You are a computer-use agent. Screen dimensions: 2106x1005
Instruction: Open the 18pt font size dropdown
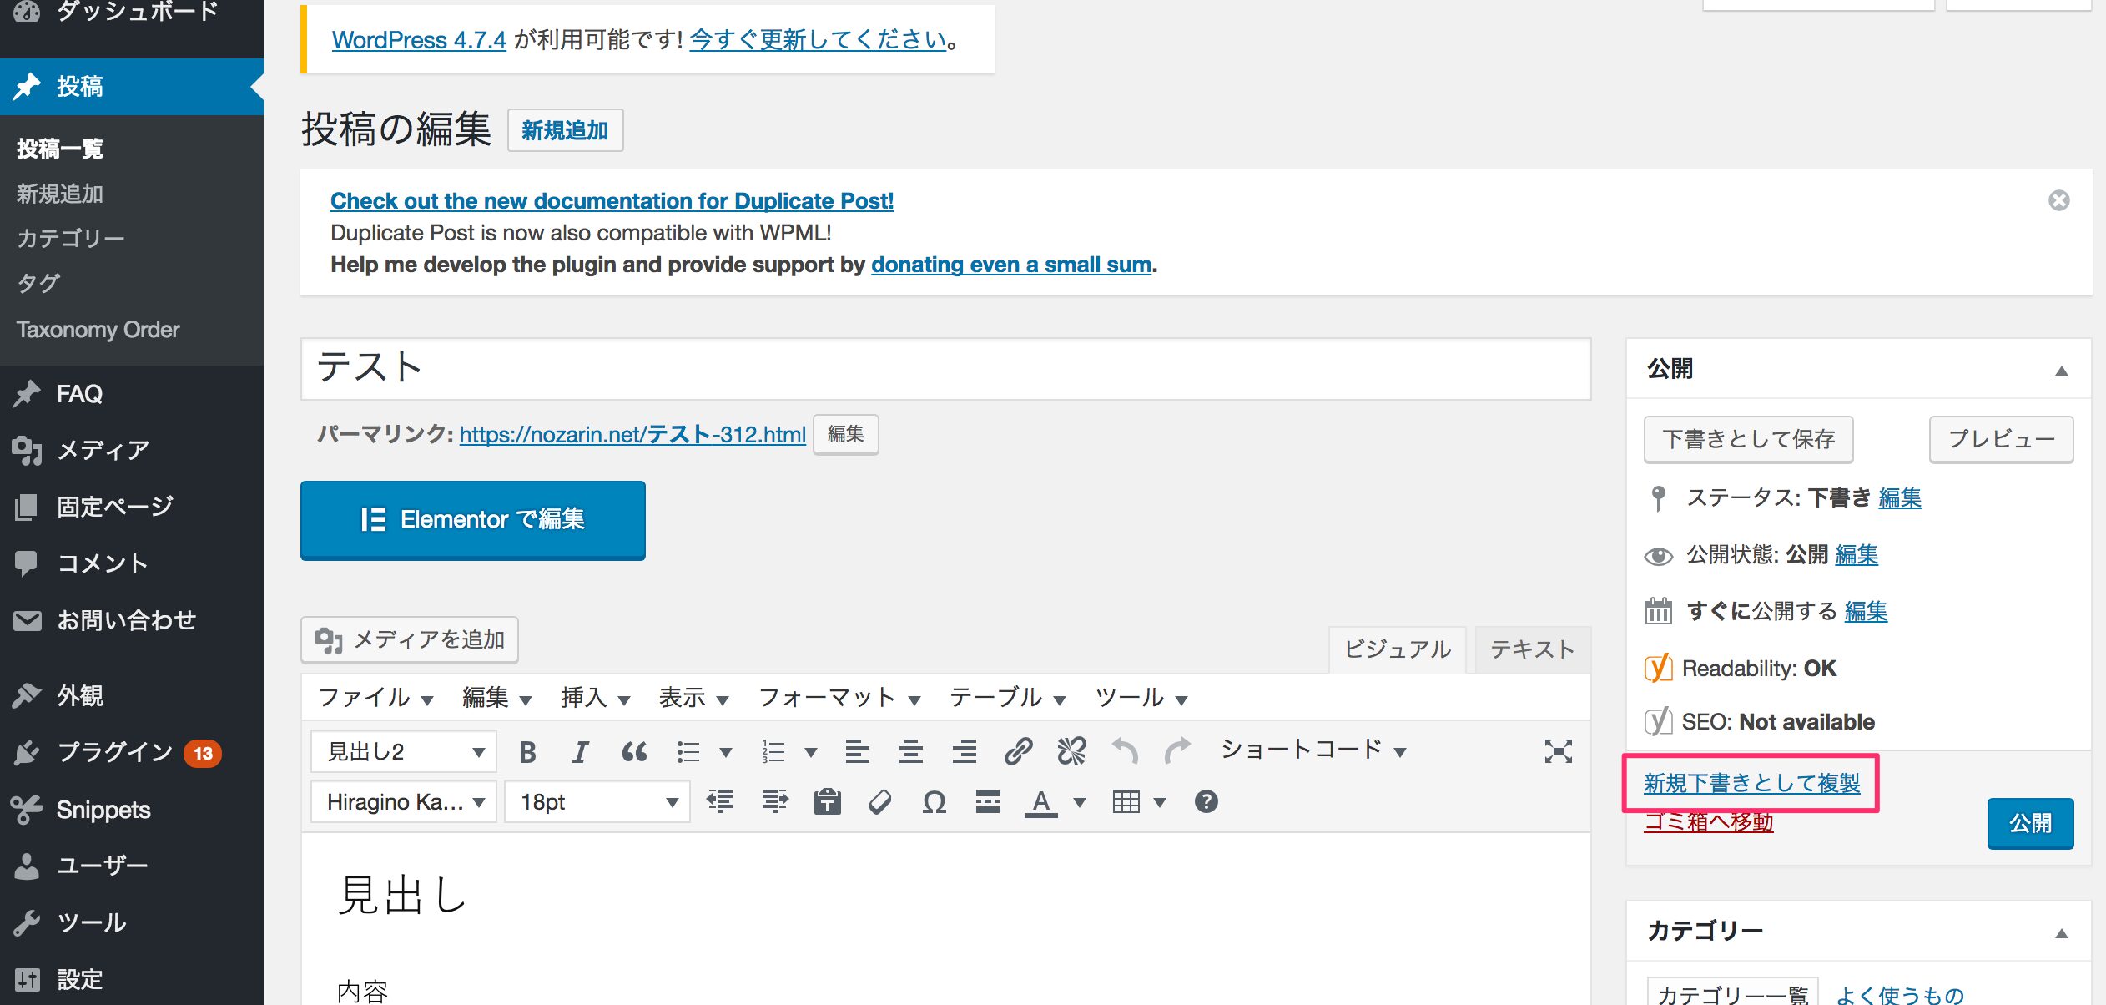pyautogui.click(x=597, y=802)
